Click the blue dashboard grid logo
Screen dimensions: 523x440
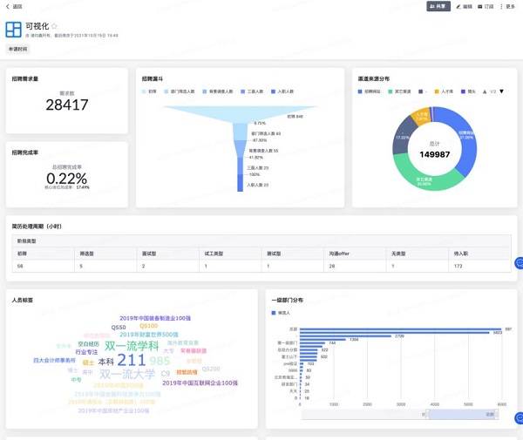[x=15, y=30]
